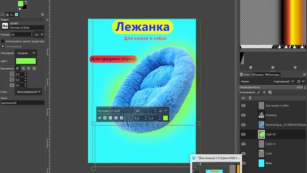Screen dimensions: 307x173
Task: Switch to the Контуры paths tab
Action: [x=272, y=75]
